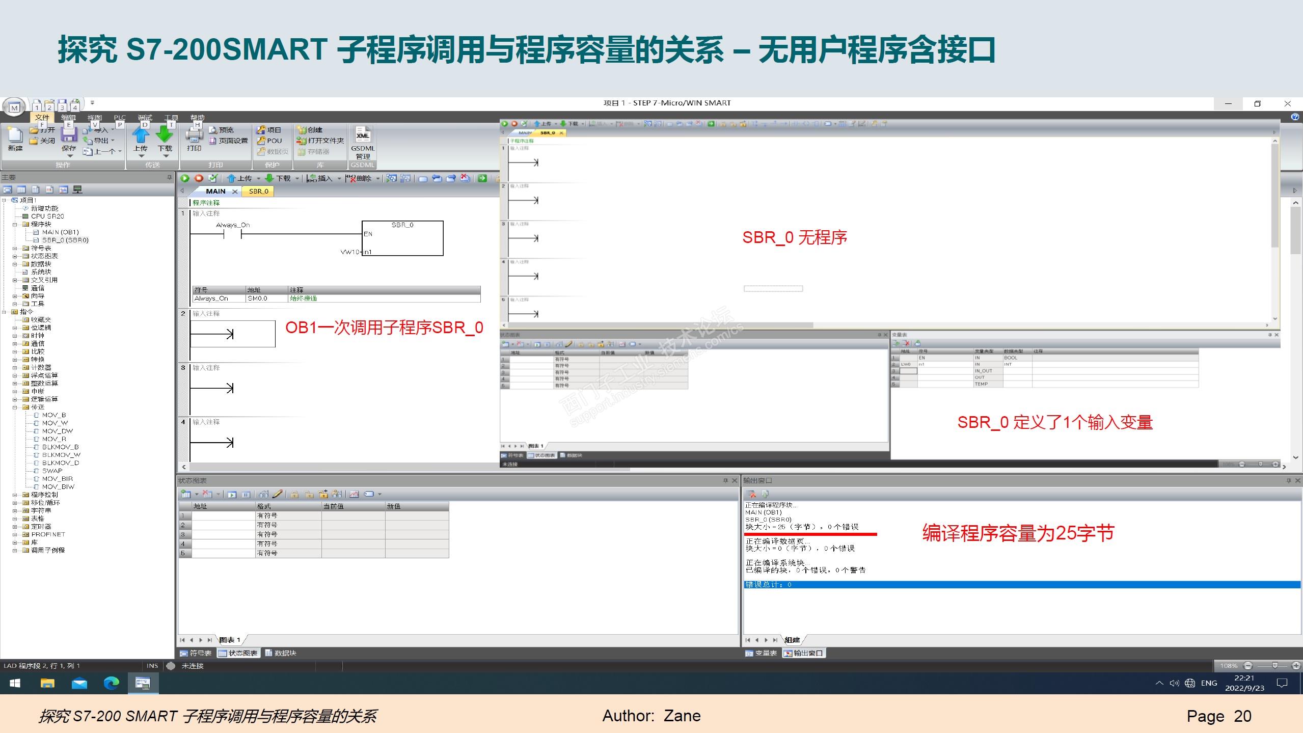Click the GSDML management XML icon

click(362, 136)
